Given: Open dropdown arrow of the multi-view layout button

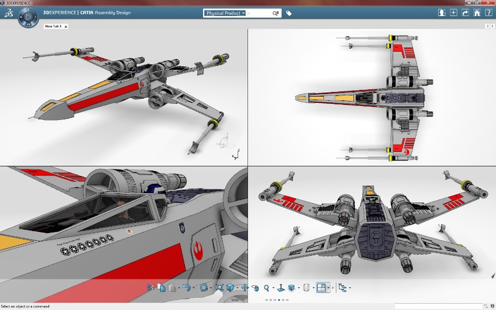Looking at the screenshot, I should tap(329, 288).
